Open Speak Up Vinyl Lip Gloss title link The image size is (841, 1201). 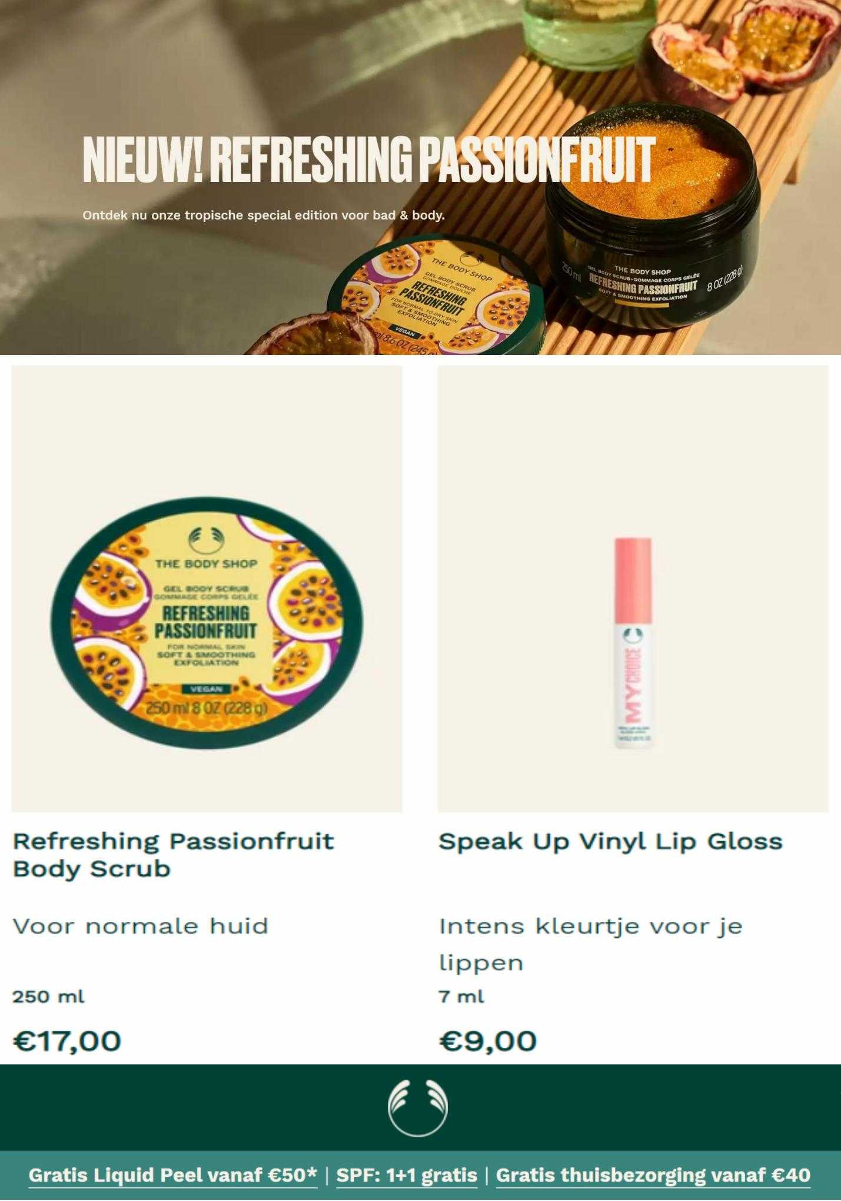pos(610,842)
